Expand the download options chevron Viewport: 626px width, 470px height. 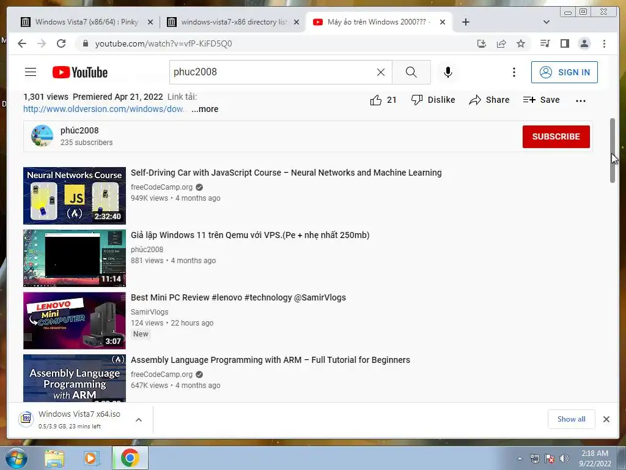pyautogui.click(x=139, y=420)
